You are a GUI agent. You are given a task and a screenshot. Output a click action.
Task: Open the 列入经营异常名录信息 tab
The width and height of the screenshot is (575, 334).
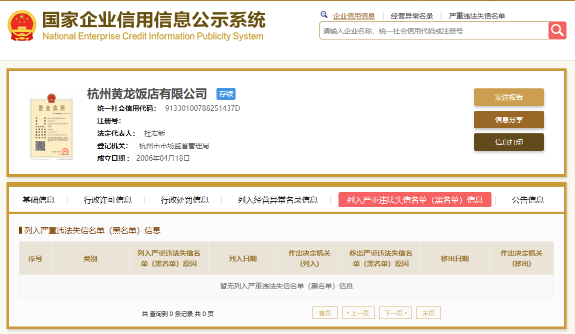pyautogui.click(x=277, y=200)
